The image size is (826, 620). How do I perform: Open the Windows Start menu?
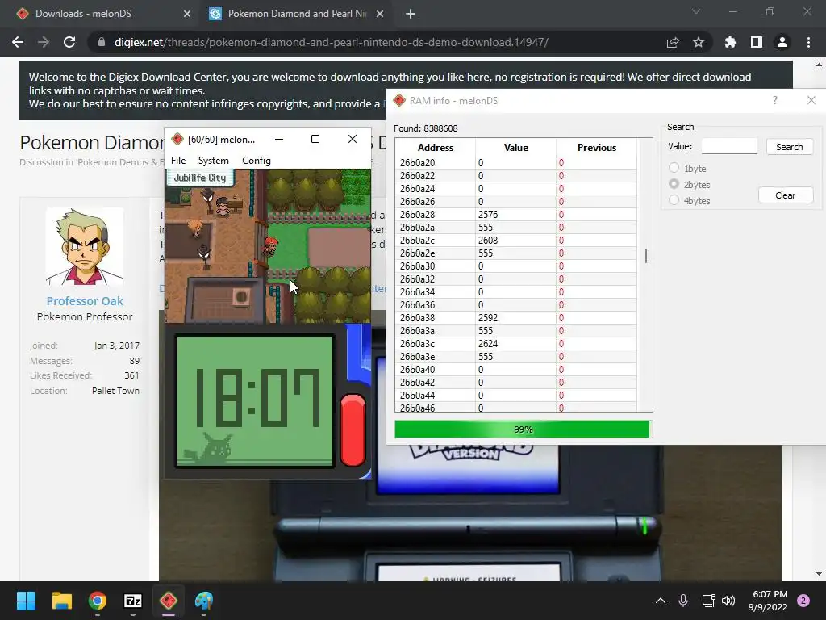(26, 601)
